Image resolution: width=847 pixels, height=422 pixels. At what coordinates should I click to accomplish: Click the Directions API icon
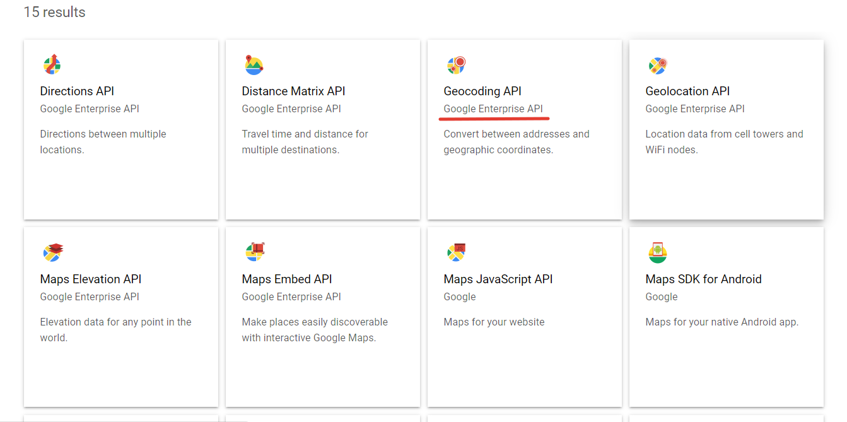click(x=52, y=64)
